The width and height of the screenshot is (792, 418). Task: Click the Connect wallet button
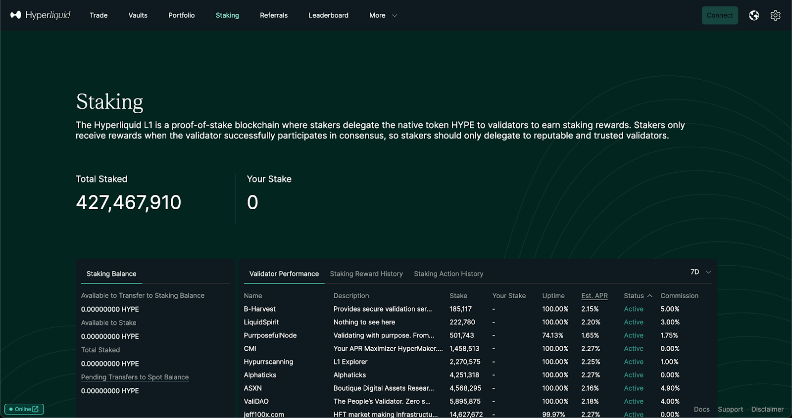pos(720,15)
